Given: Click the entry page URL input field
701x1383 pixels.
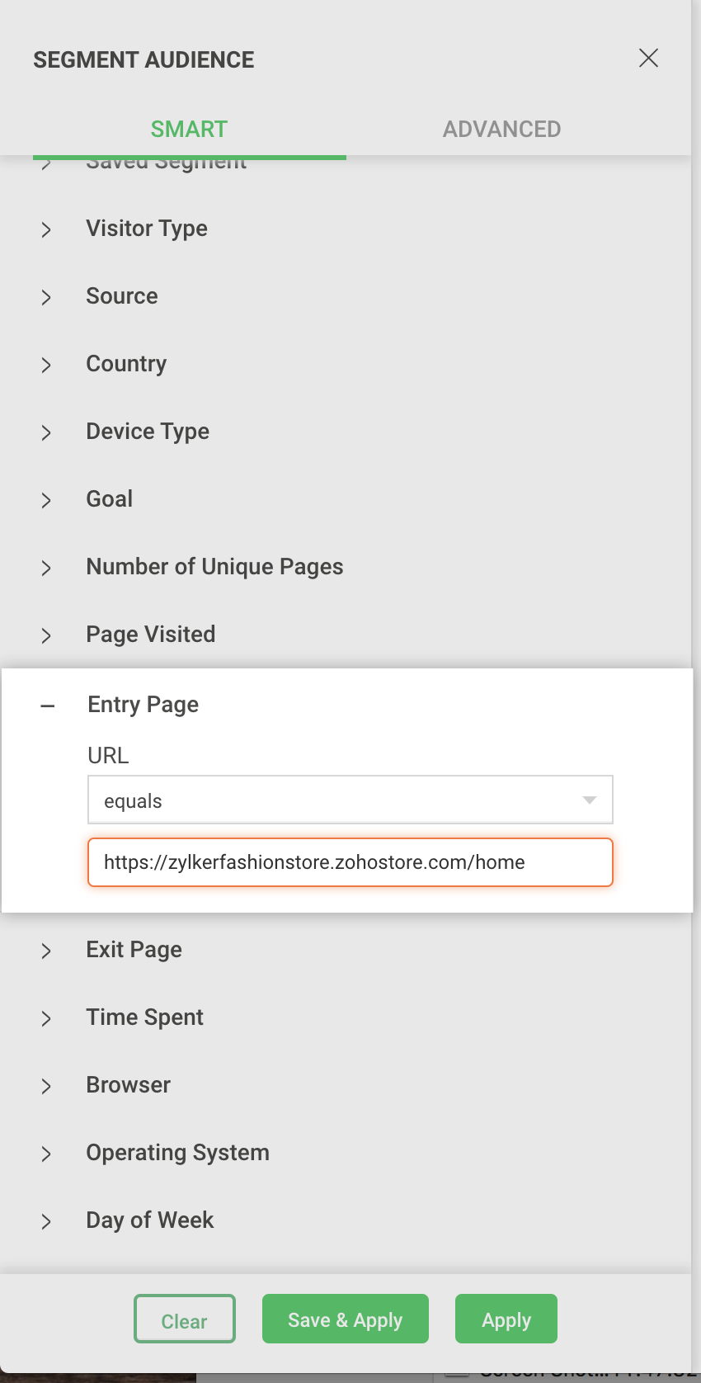Looking at the screenshot, I should (350, 862).
